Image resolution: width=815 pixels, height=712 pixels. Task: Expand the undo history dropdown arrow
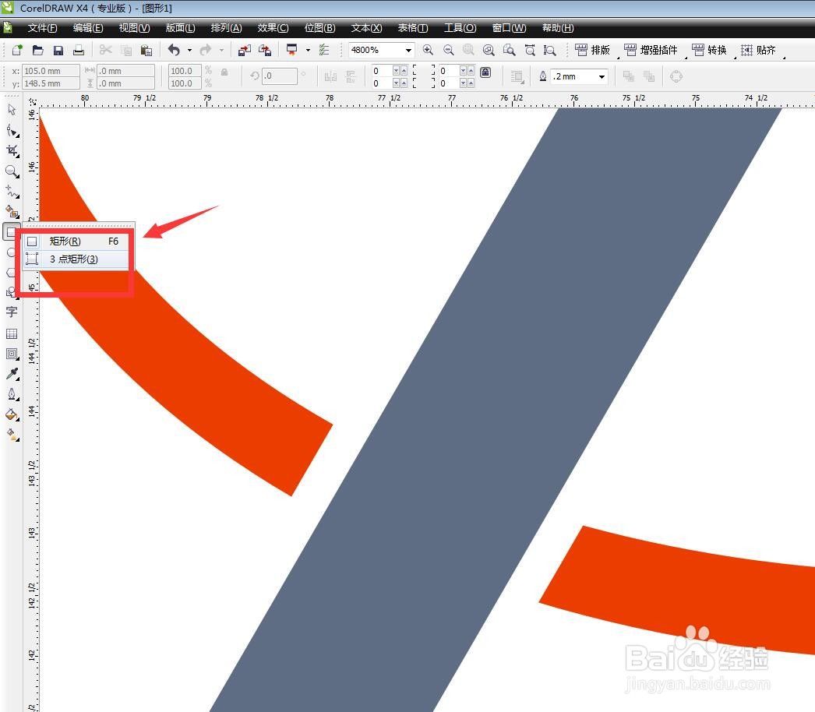189,50
